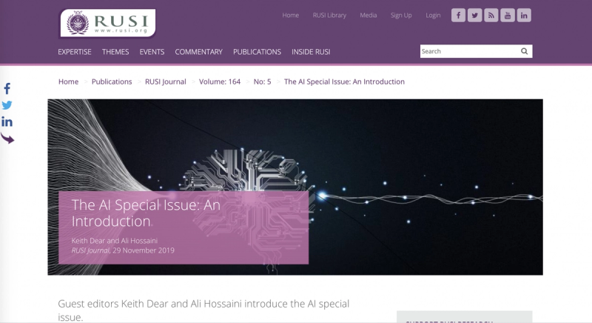Click RUSI Journal breadcrumb link
Screen dimensions: 592x323
coord(165,81)
